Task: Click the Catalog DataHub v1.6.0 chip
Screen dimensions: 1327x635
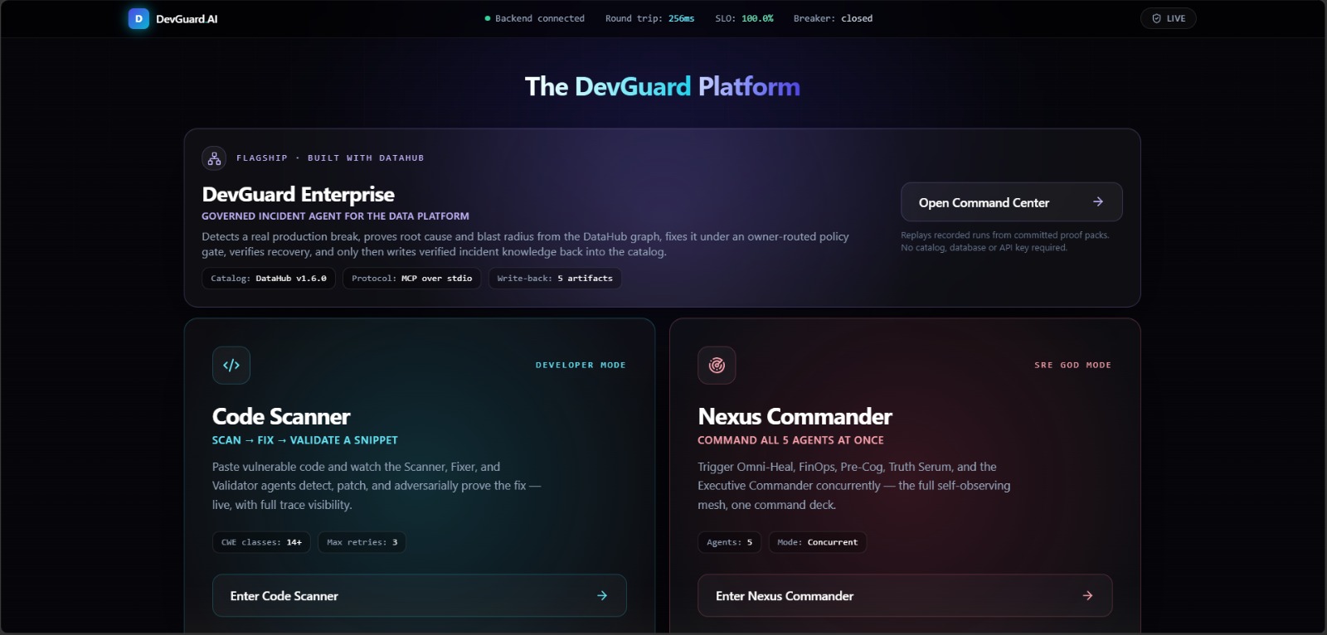Action: (x=269, y=279)
